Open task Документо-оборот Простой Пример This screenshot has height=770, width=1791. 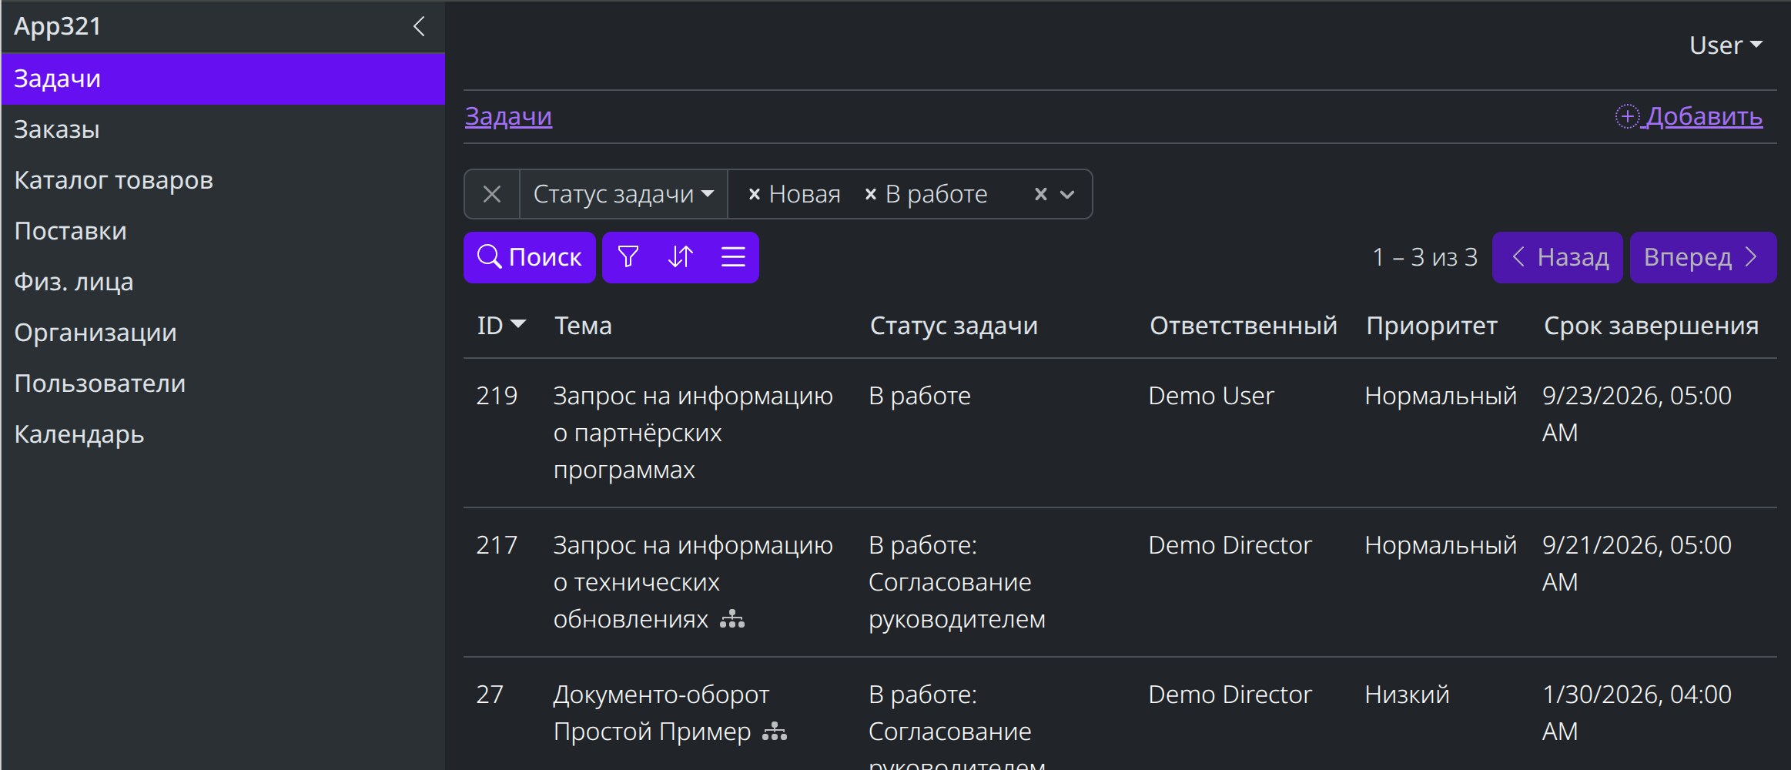[x=661, y=713]
